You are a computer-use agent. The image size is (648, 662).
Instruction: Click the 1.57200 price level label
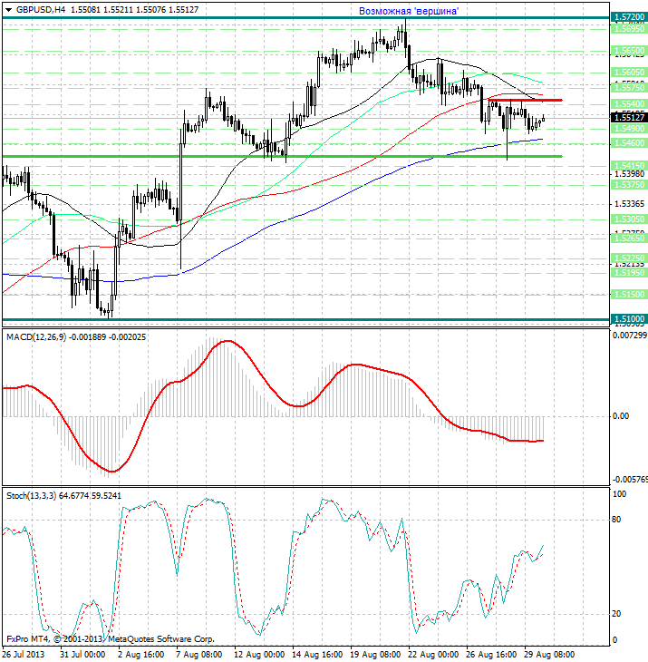(629, 17)
